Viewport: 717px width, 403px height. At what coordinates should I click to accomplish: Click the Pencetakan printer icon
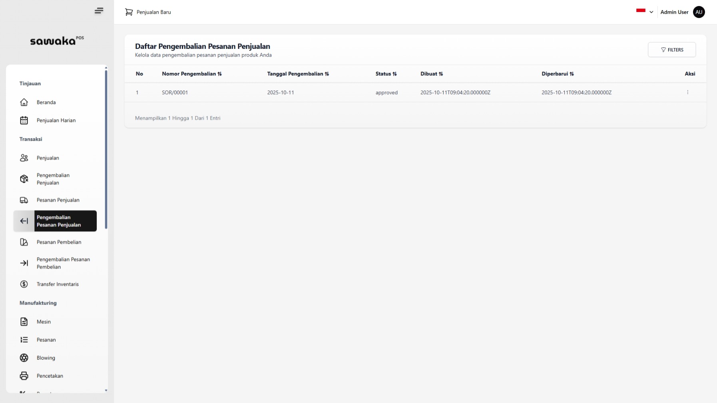24,376
